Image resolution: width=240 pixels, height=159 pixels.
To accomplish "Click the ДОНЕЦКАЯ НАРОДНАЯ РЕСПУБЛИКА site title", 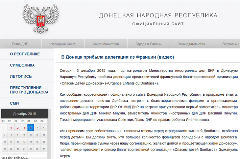I will coord(158,15).
